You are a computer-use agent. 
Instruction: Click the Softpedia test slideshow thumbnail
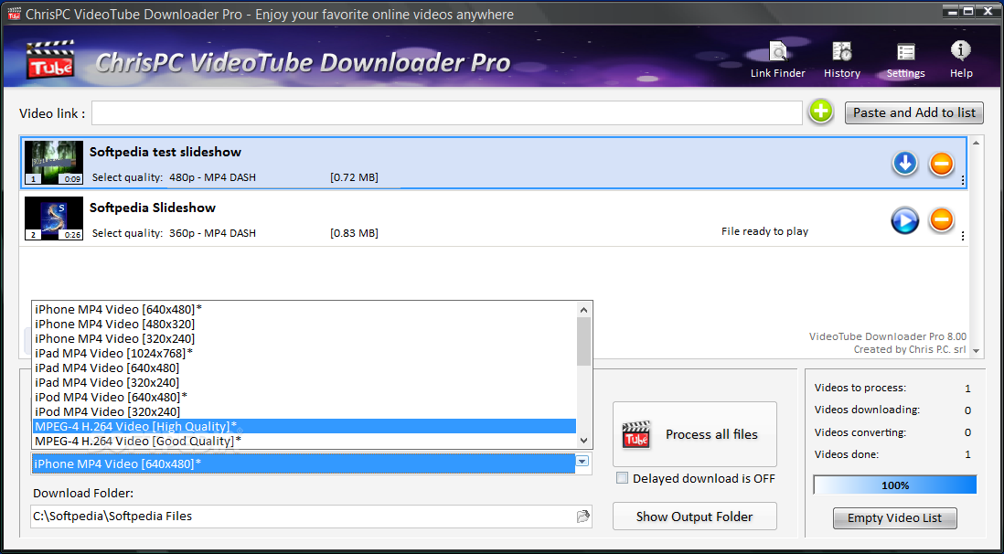click(x=54, y=163)
